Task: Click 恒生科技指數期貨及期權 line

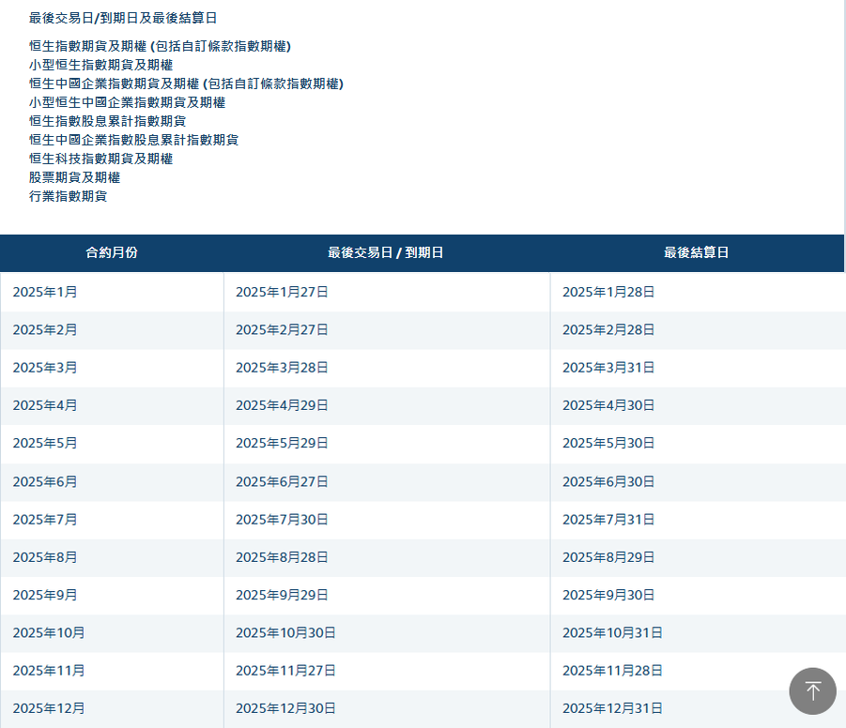Action: [100, 159]
